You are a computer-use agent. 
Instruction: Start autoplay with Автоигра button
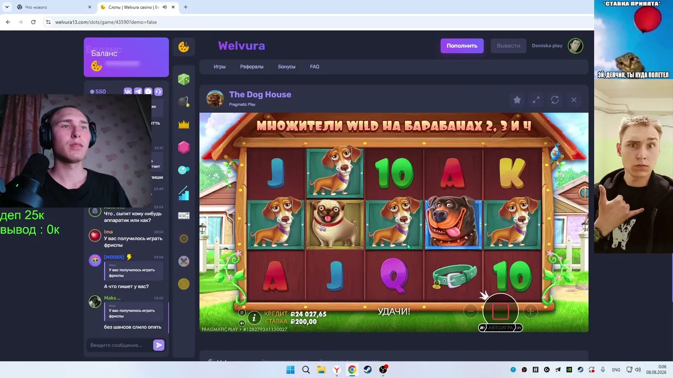tap(501, 328)
